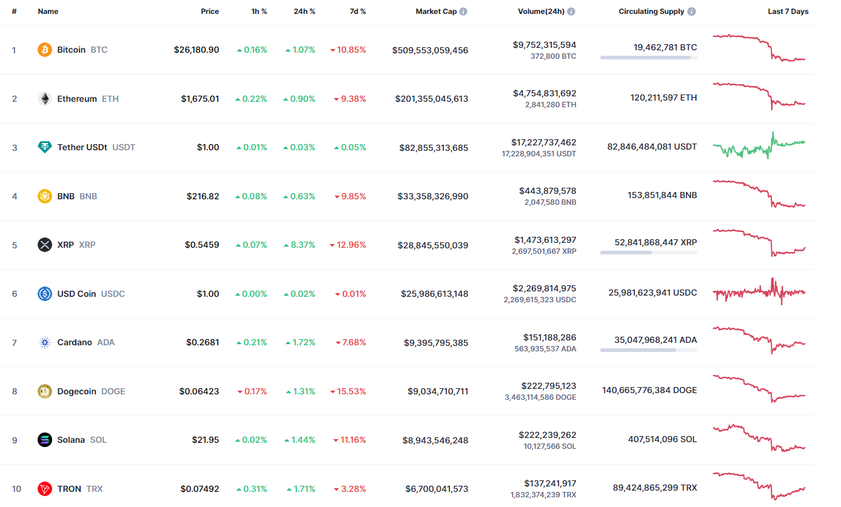Click the BNB gold icon
Screen dimensions: 841x507
[x=45, y=196]
